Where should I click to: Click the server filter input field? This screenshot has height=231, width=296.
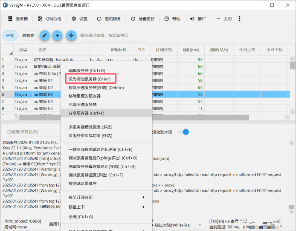pyautogui.click(x=112, y=35)
